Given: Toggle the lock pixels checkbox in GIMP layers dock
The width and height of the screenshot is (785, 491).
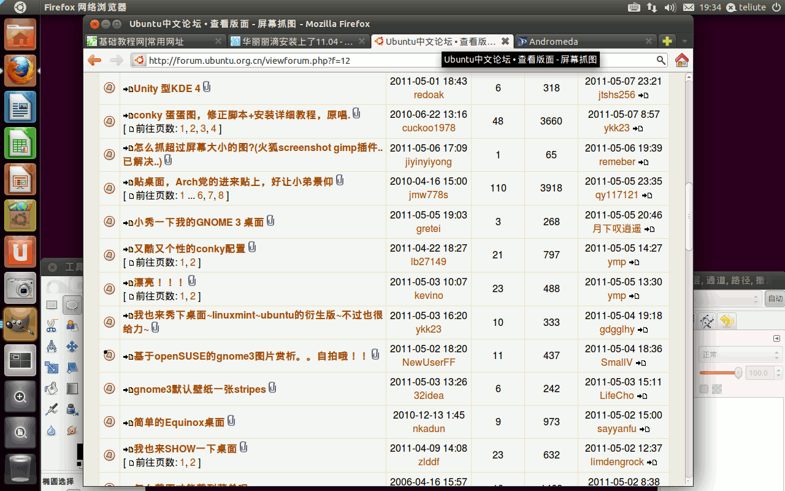Looking at the screenshot, I should click(x=703, y=389).
